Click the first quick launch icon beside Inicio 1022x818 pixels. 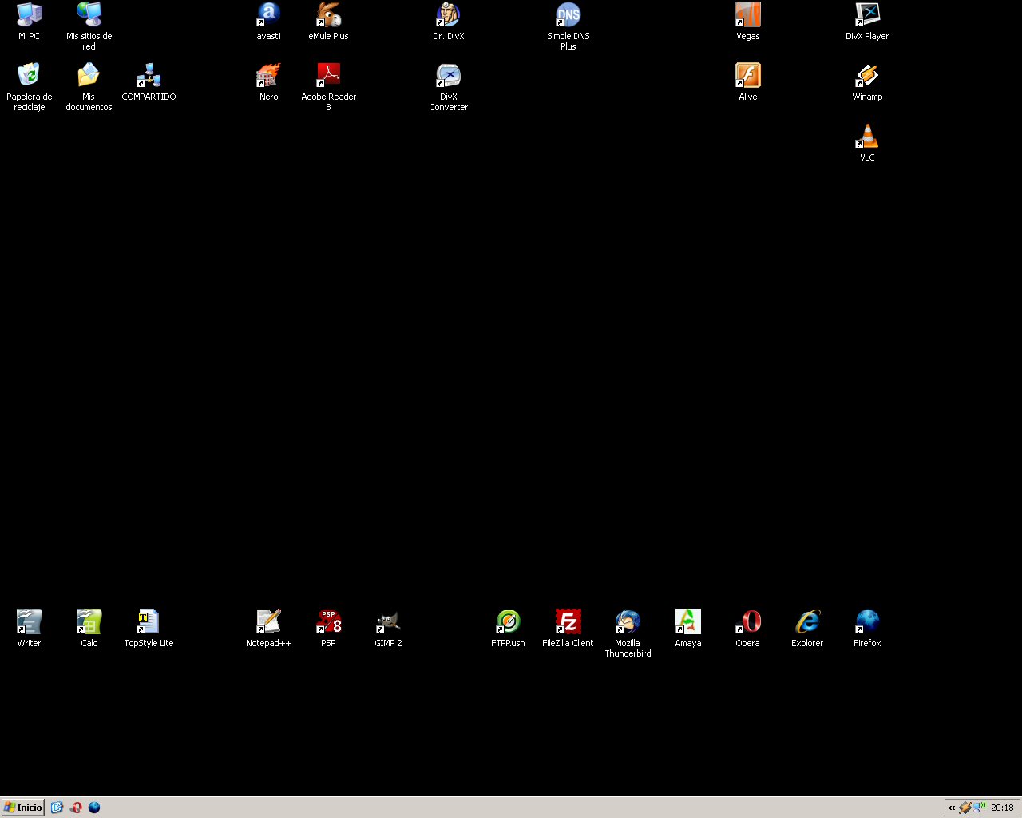(x=57, y=808)
